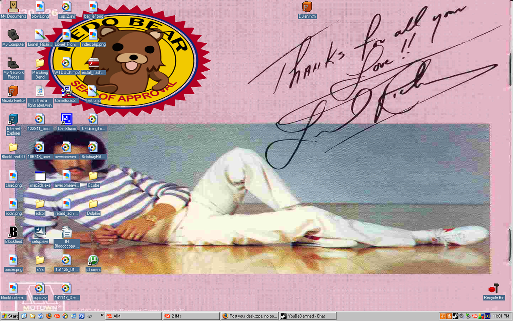Select the blockbustera... image file
Image resolution: width=513 pixels, height=321 pixels.
pyautogui.click(x=13, y=291)
